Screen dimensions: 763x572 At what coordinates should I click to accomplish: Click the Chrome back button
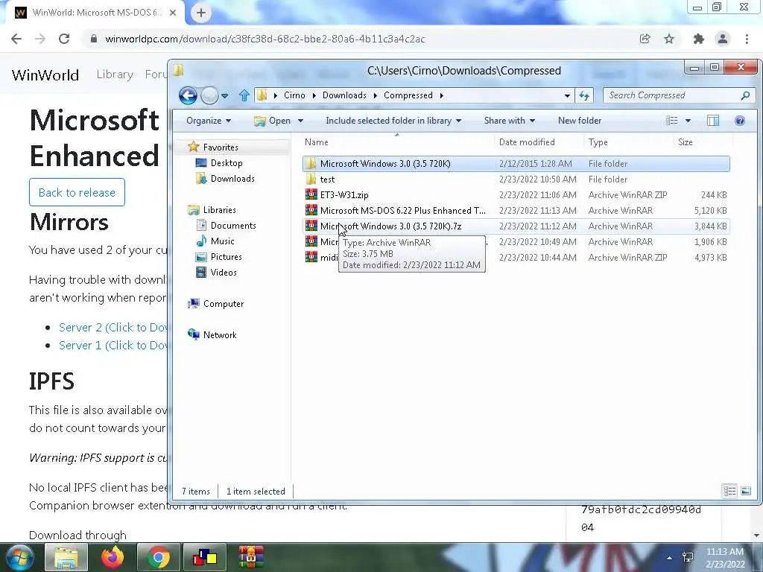coord(16,39)
